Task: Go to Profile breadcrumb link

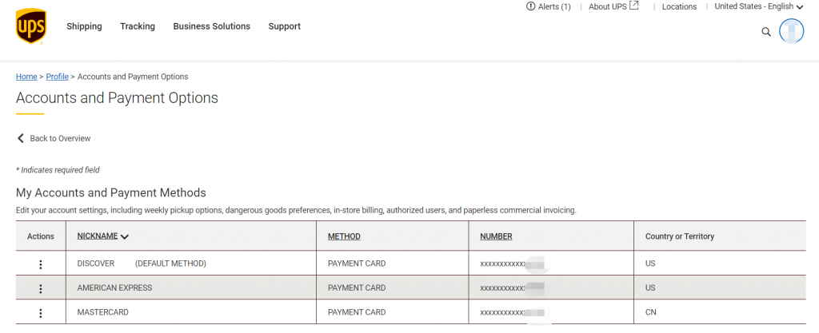Action: (x=58, y=77)
